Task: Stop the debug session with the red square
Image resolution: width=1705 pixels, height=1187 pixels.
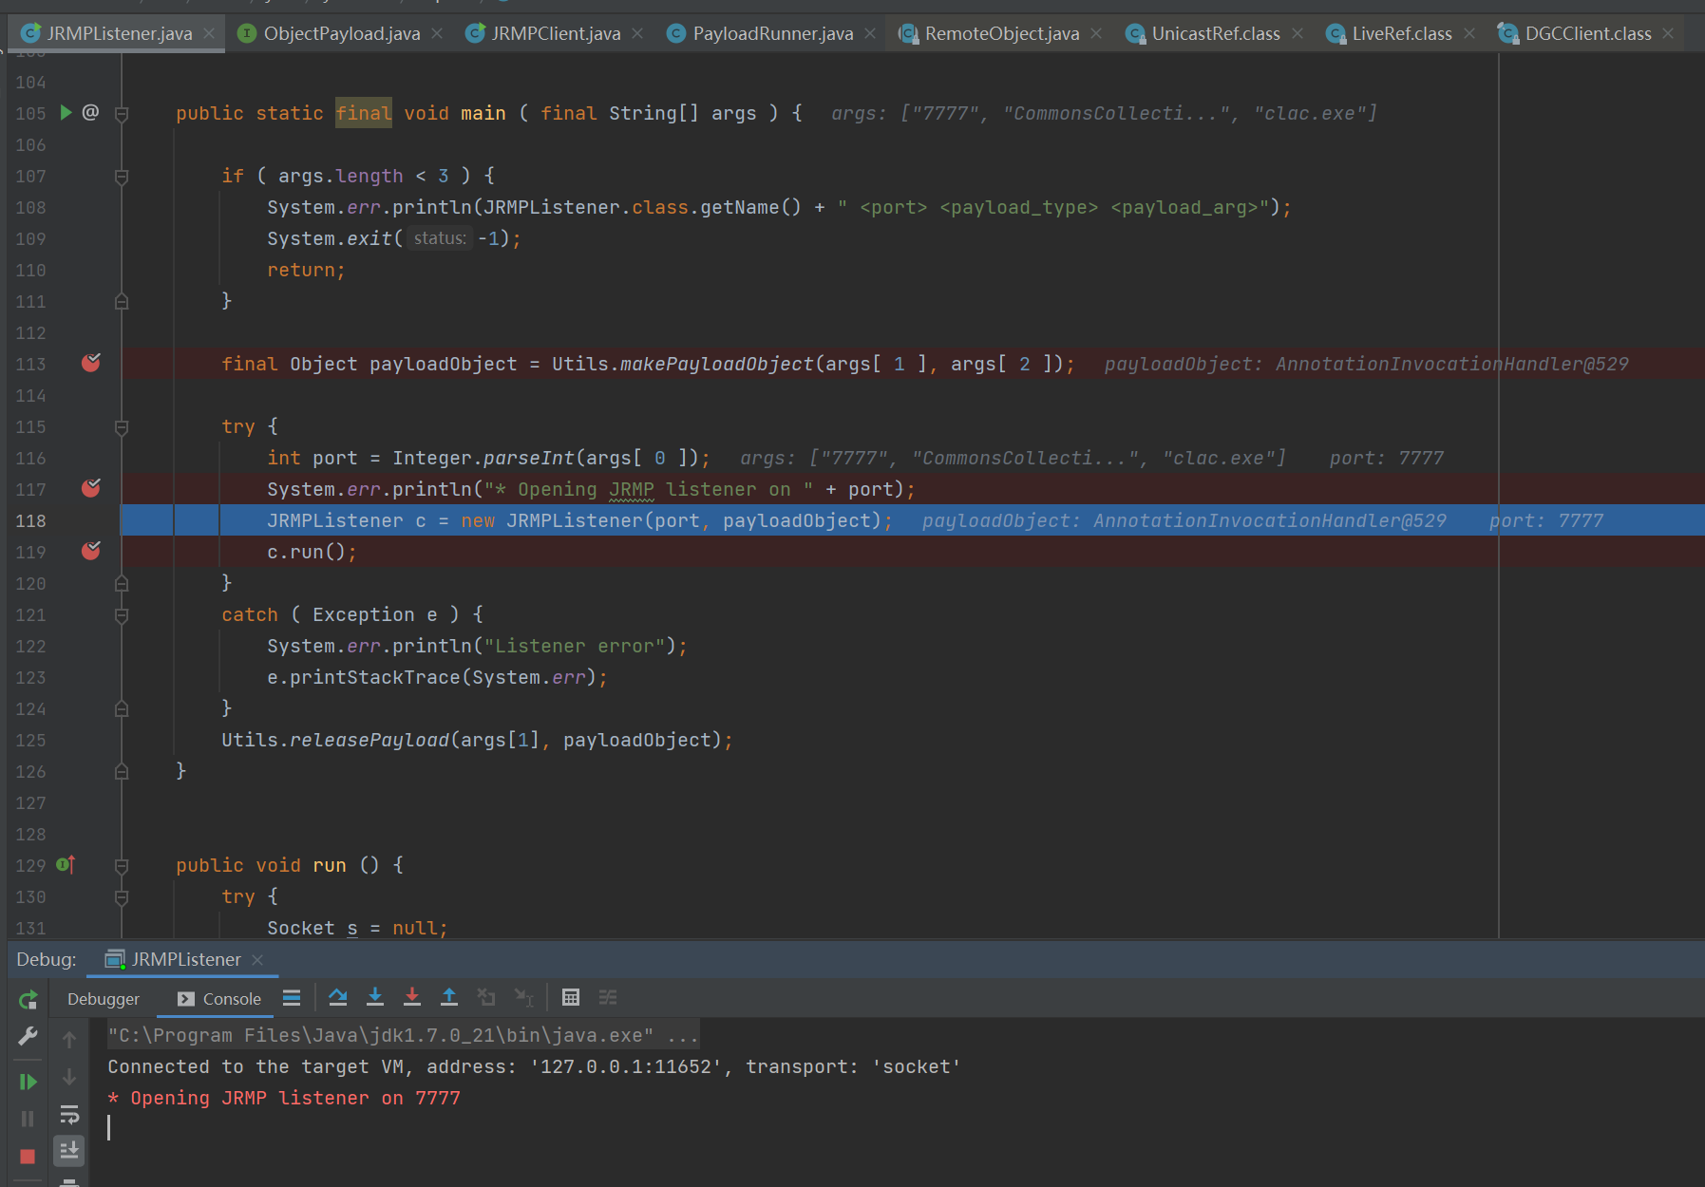Action: [28, 1156]
